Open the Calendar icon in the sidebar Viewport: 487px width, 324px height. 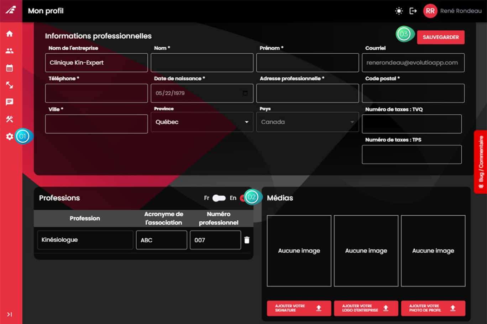10,68
